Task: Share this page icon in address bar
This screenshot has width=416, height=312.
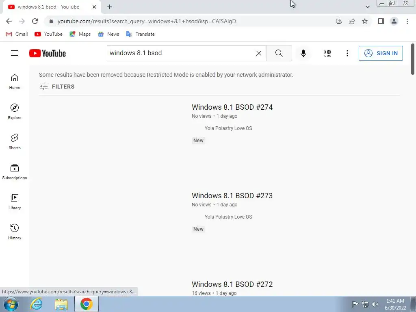Action: coord(352,21)
